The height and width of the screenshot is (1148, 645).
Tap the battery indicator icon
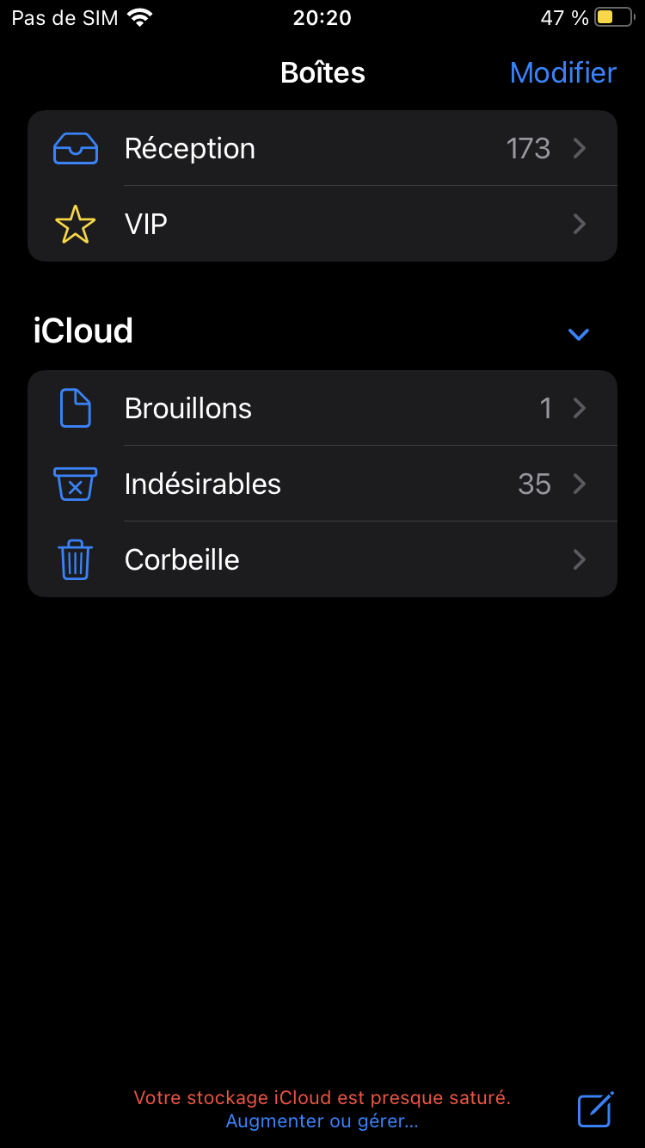click(x=614, y=17)
